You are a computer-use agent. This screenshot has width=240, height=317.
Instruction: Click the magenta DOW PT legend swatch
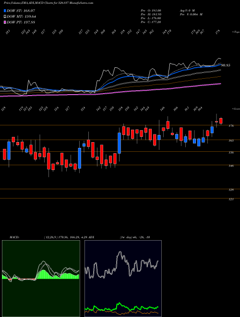[x=5, y=22]
